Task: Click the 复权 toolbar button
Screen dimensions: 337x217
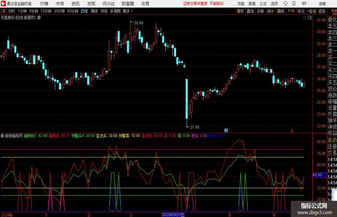Action: 240,11
